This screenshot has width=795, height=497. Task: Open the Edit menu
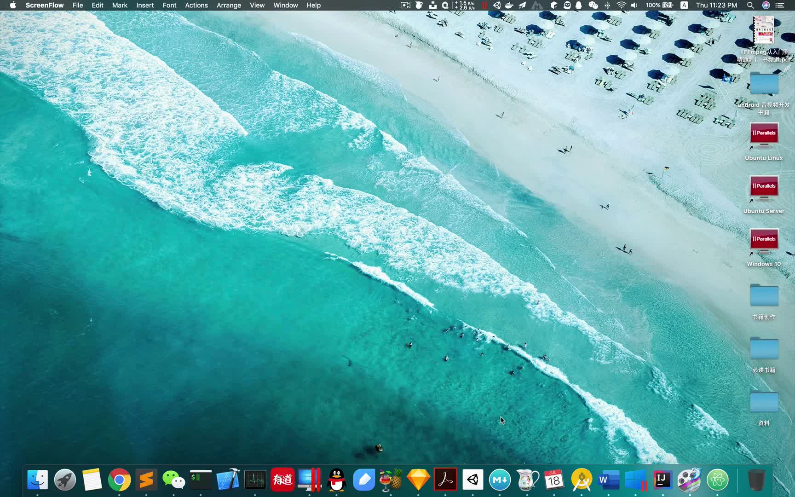coord(98,5)
